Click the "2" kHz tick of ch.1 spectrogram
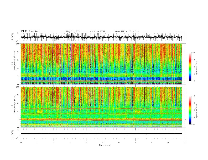Screen dimensions: 208x160 click(x=18, y=76)
